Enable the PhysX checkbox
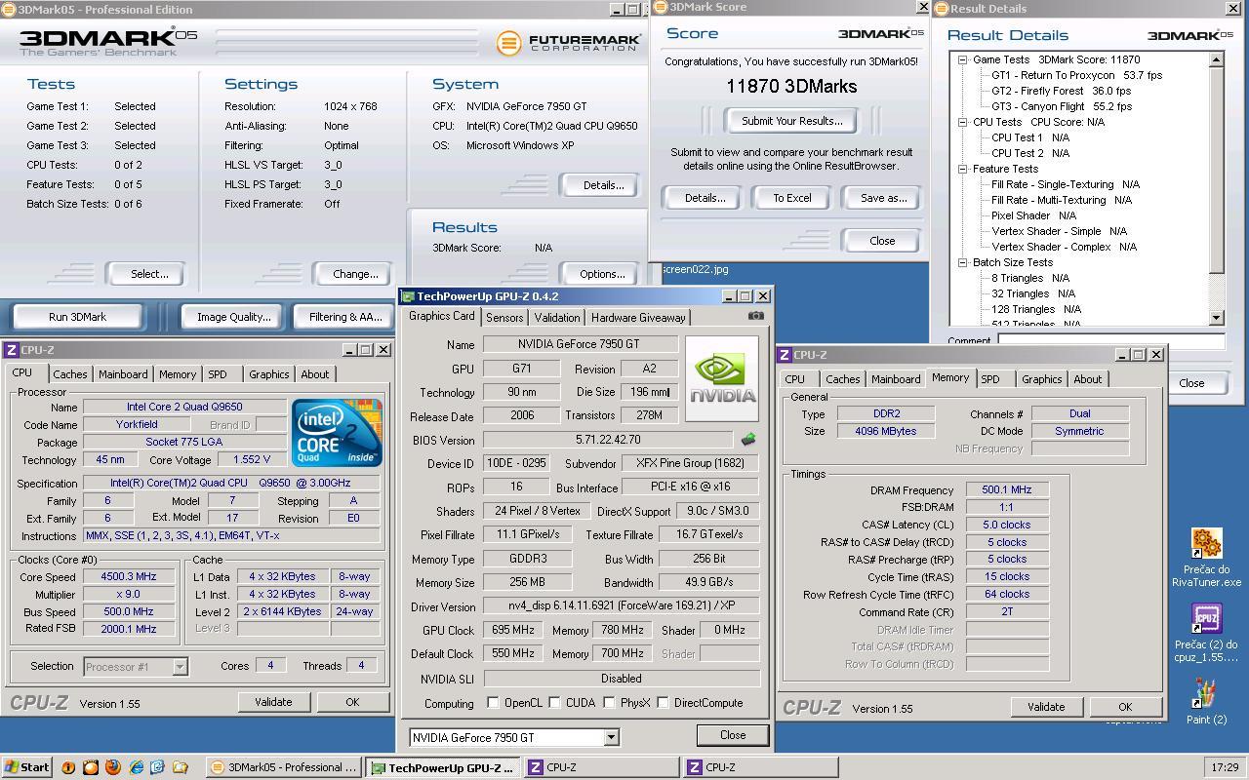Viewport: 1249px width, 780px height. click(x=609, y=702)
